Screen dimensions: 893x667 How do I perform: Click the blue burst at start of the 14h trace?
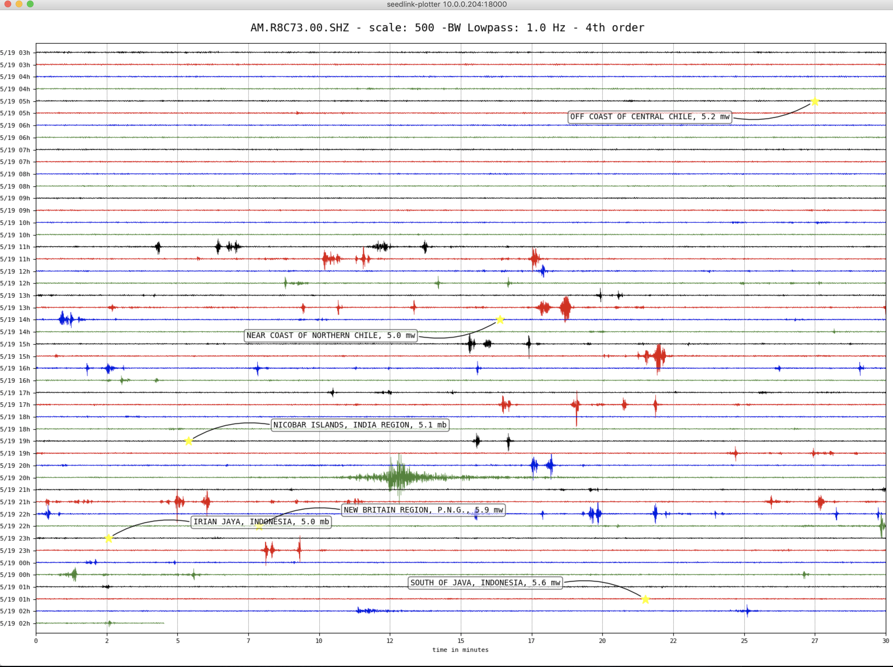67,319
